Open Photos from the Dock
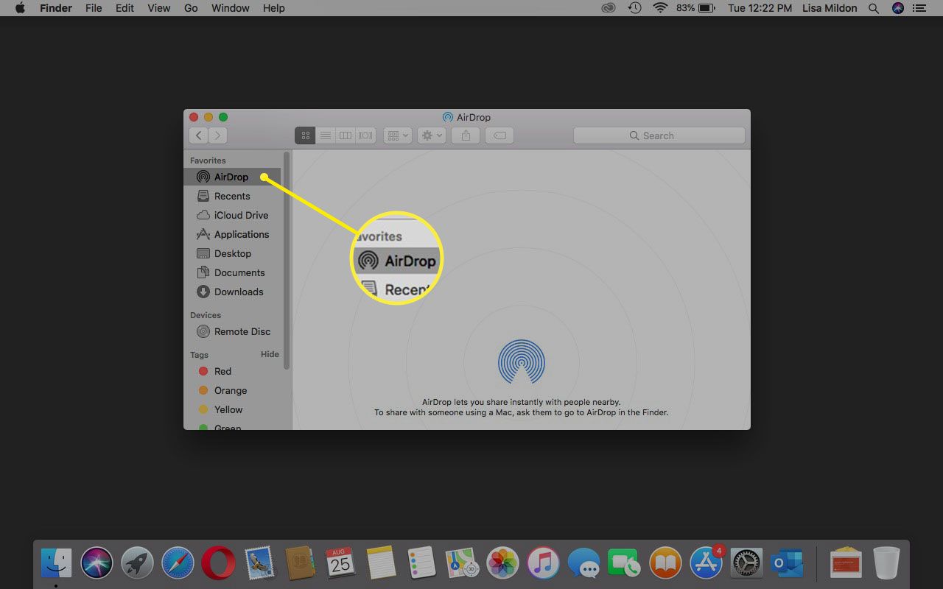The width and height of the screenshot is (943, 589). (503, 563)
